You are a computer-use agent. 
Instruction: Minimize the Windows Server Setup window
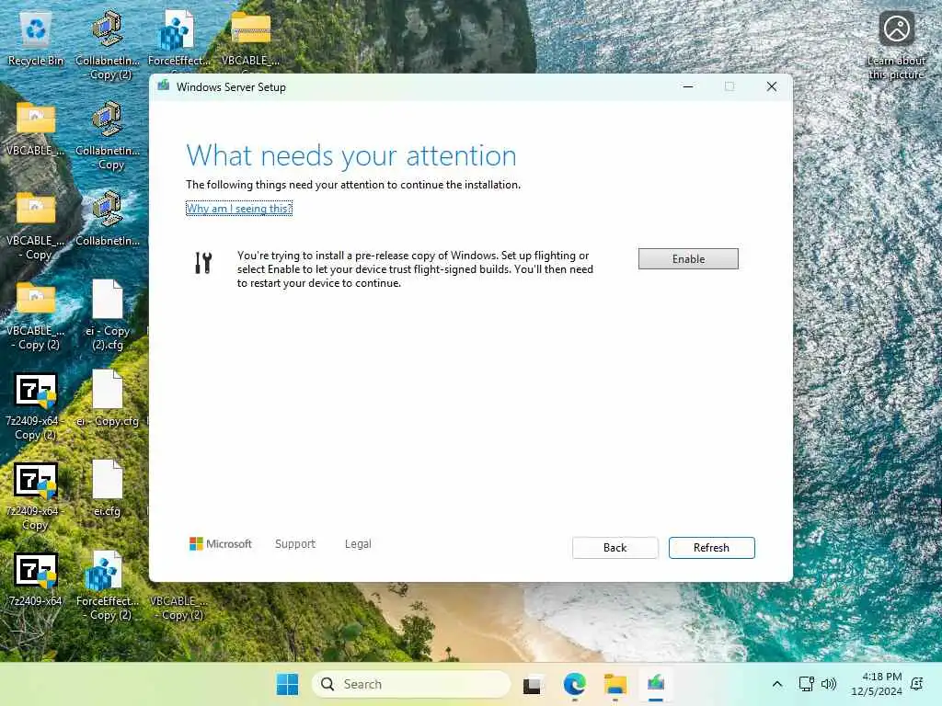tap(688, 87)
